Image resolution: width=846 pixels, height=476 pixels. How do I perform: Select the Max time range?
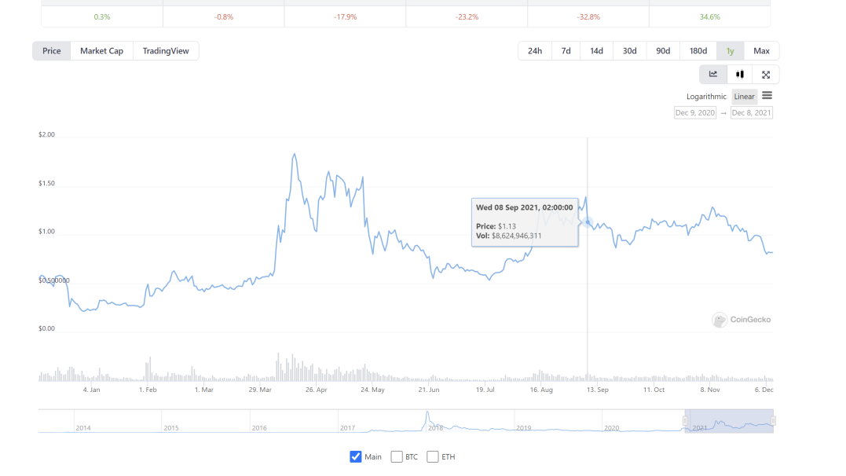(x=761, y=51)
